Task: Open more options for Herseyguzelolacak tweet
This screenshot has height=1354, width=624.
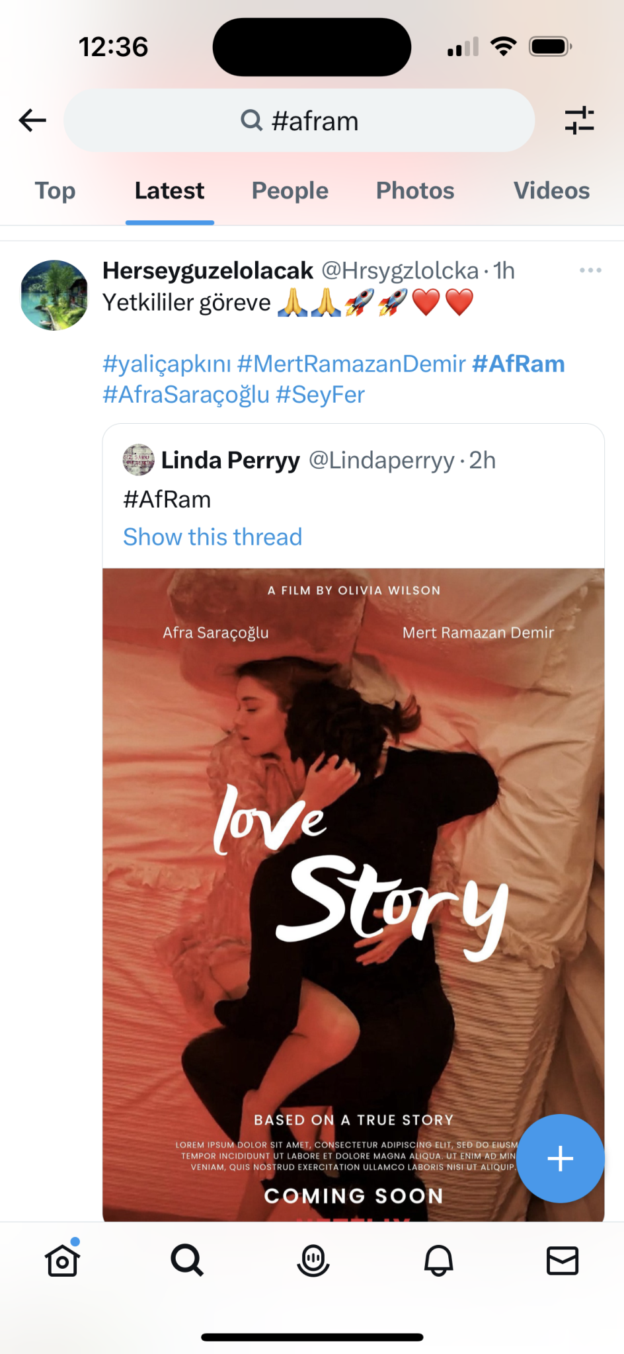Action: [590, 270]
